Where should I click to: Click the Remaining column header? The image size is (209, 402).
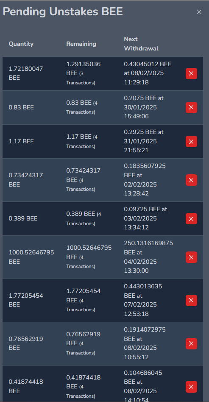coord(81,44)
